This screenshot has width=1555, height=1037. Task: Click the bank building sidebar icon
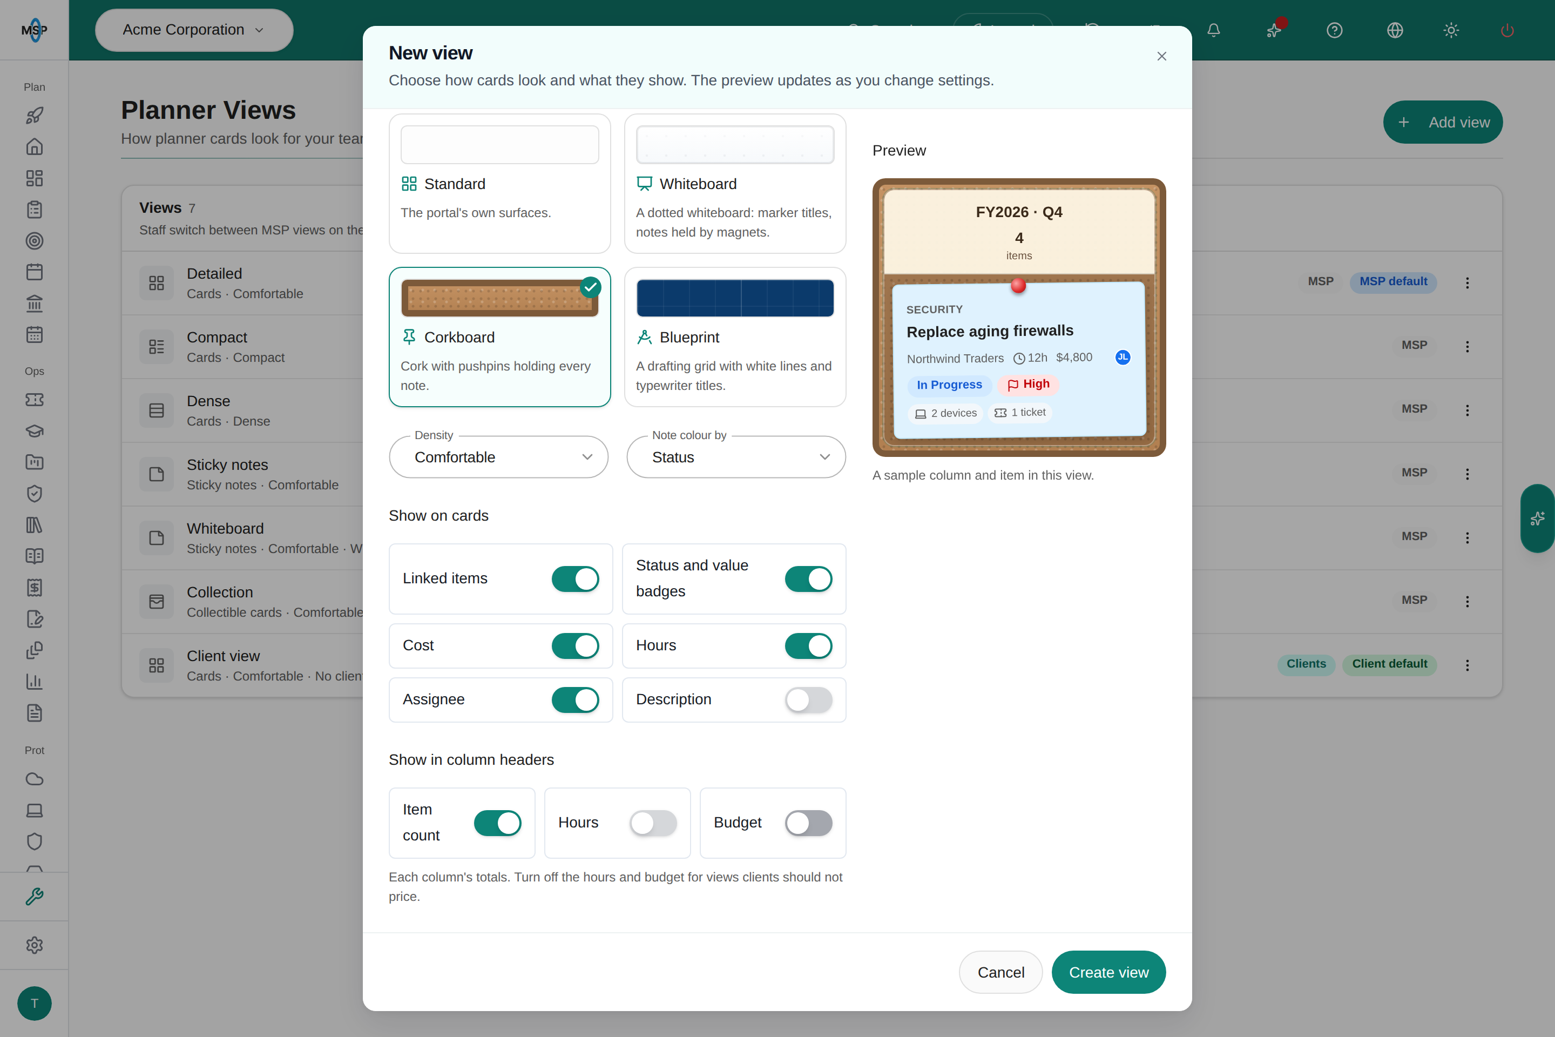tap(35, 304)
